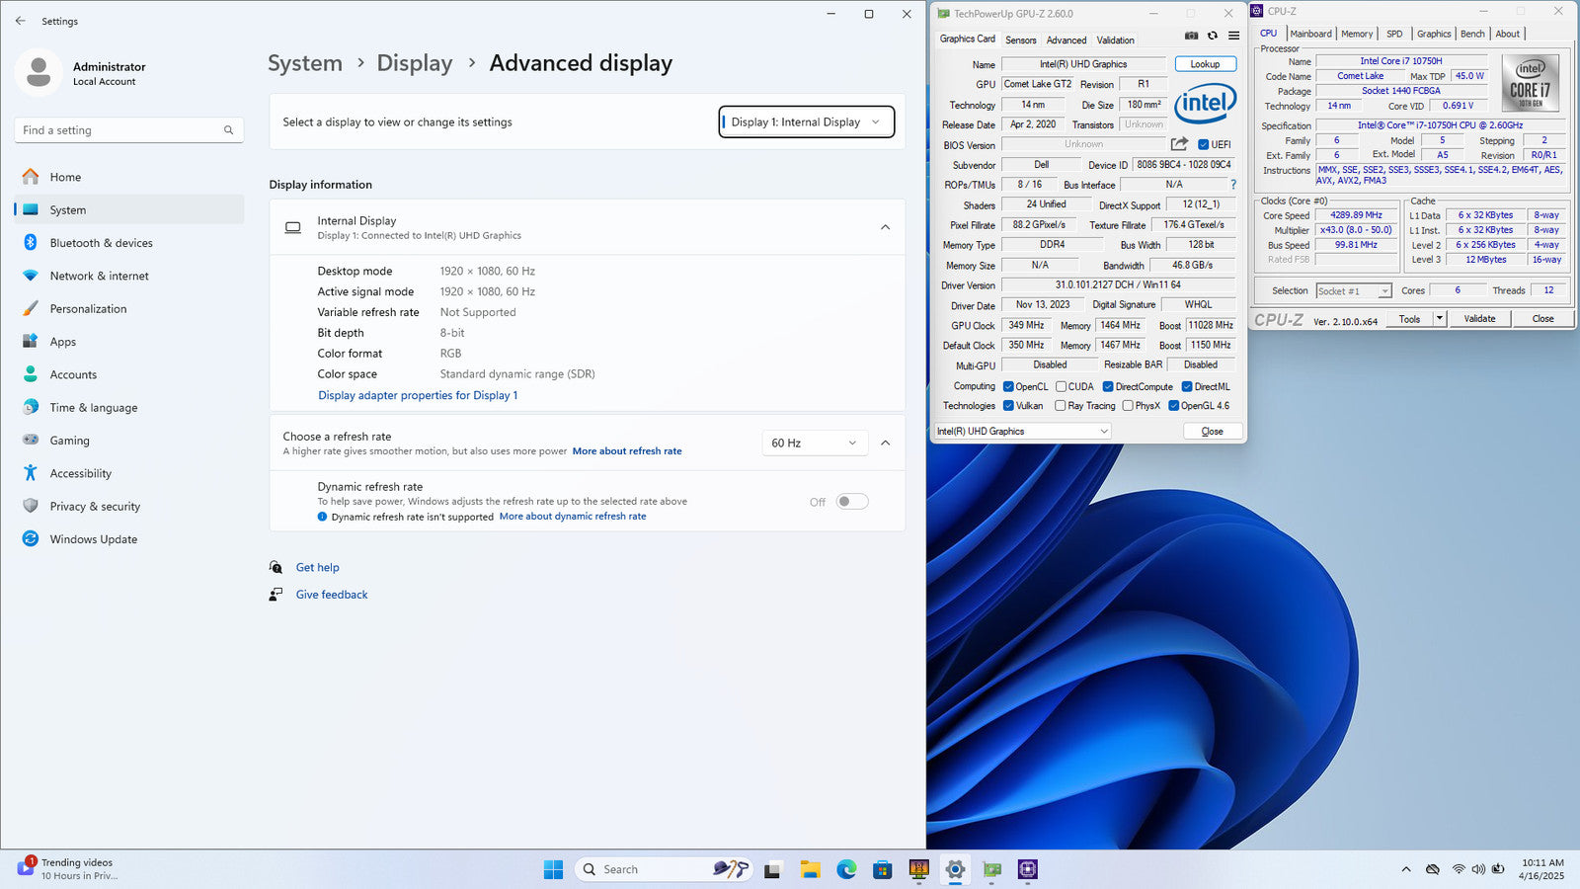
Task: Click the Validate button in CPU-Z
Action: click(1479, 319)
